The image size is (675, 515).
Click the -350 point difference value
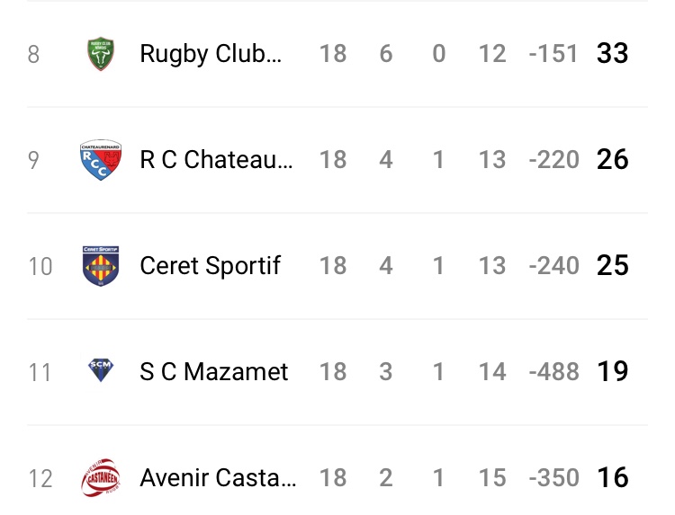[553, 478]
